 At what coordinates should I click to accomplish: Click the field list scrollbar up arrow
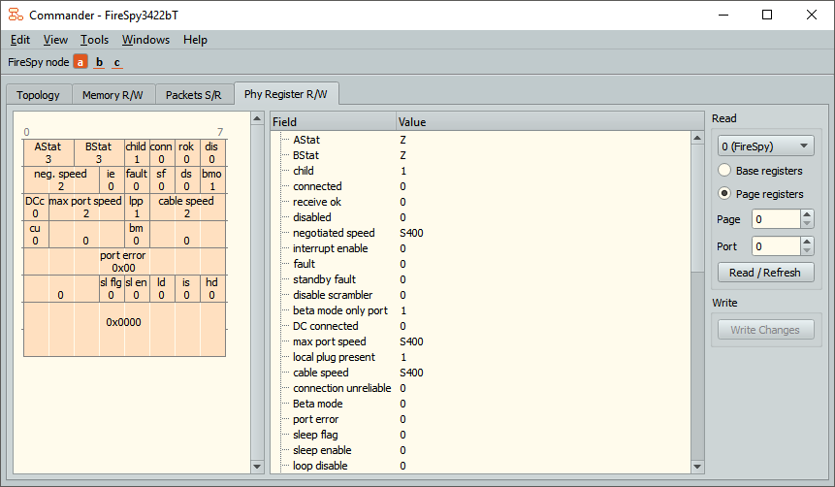pyautogui.click(x=697, y=138)
